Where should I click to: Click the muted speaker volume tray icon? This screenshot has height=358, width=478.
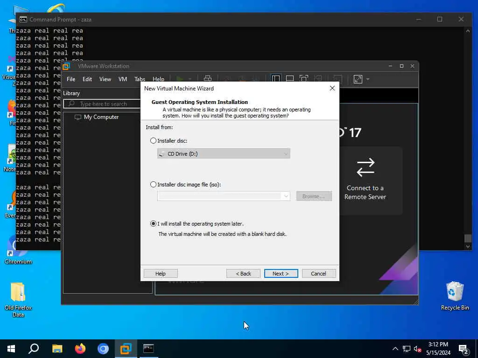(417, 349)
